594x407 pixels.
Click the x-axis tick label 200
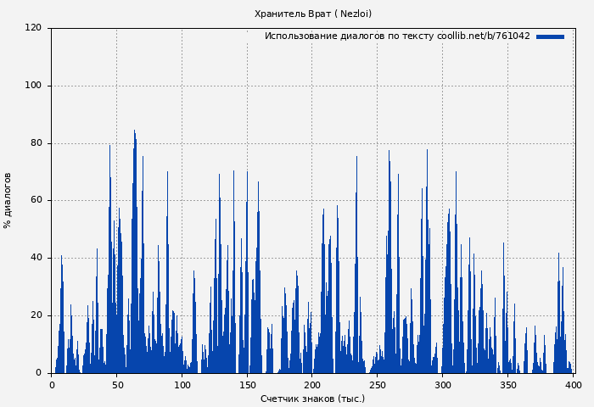pos(312,385)
